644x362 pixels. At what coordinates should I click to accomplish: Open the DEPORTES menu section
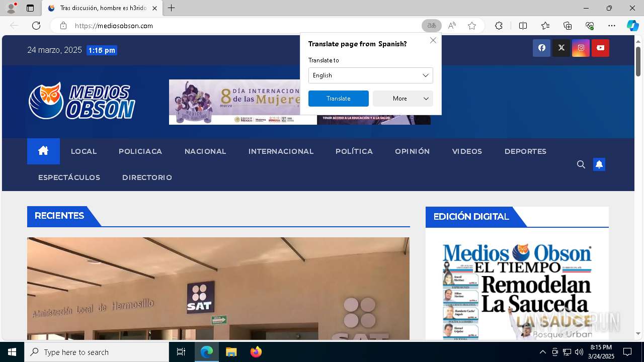click(525, 151)
